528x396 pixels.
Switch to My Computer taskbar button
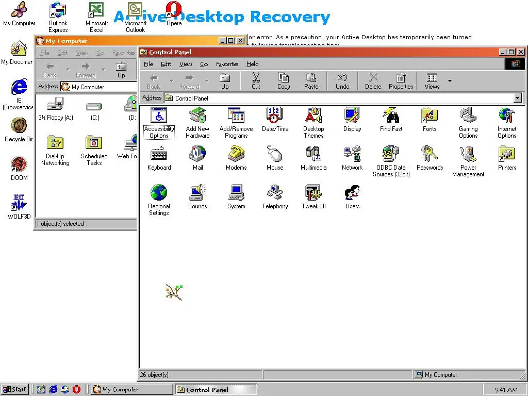coord(131,389)
